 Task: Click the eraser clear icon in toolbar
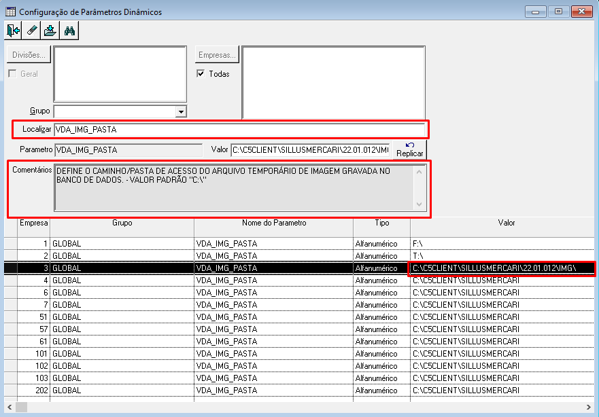32,31
